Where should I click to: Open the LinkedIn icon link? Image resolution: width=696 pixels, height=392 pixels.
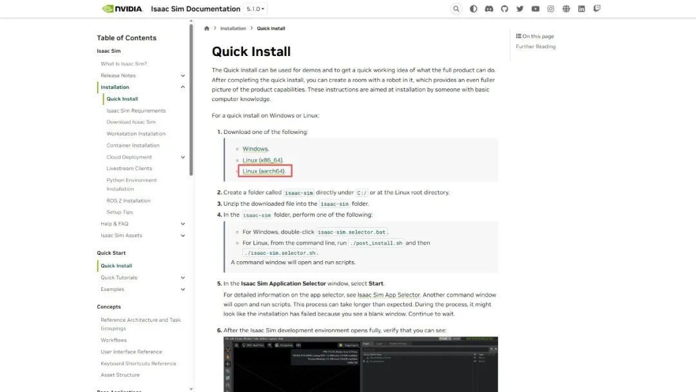coord(581,9)
